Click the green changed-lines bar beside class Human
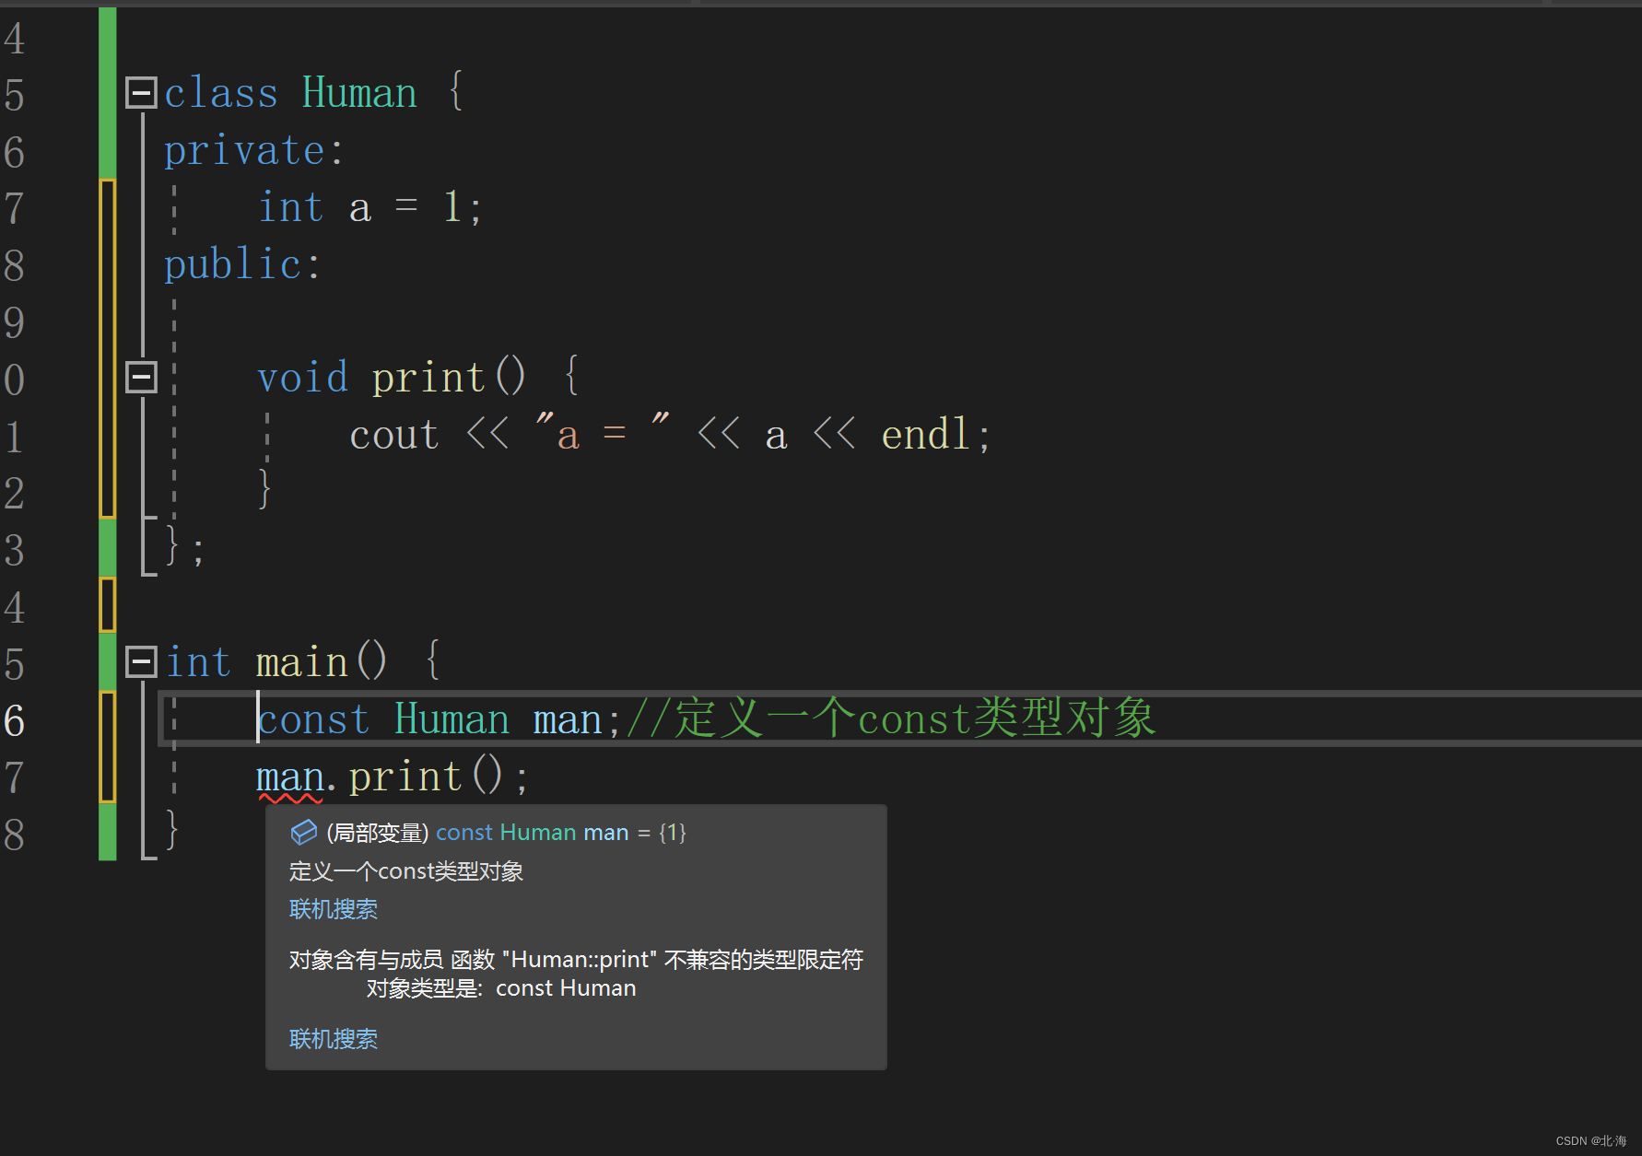This screenshot has height=1156, width=1642. tap(107, 92)
